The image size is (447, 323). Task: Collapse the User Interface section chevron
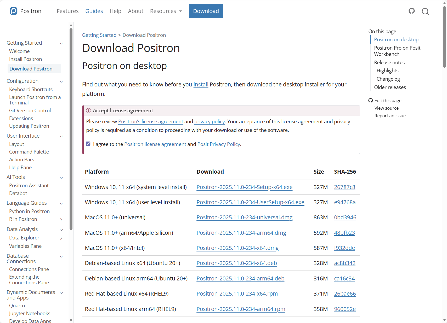pyautogui.click(x=61, y=136)
